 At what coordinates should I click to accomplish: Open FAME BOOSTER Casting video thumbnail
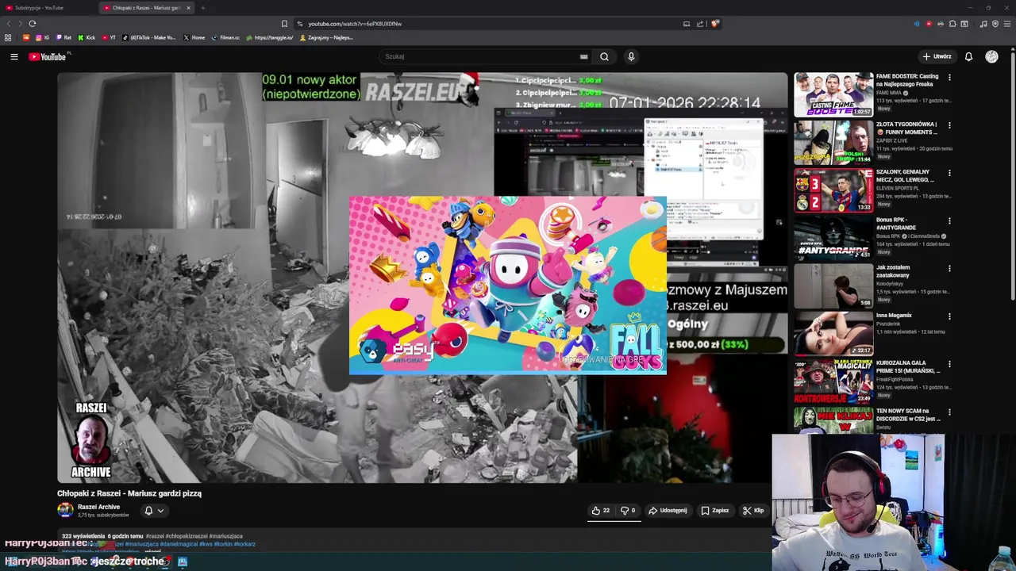(833, 94)
